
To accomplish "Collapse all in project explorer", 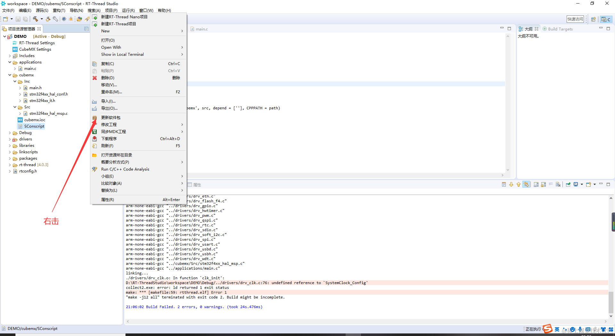I will 86,29.
